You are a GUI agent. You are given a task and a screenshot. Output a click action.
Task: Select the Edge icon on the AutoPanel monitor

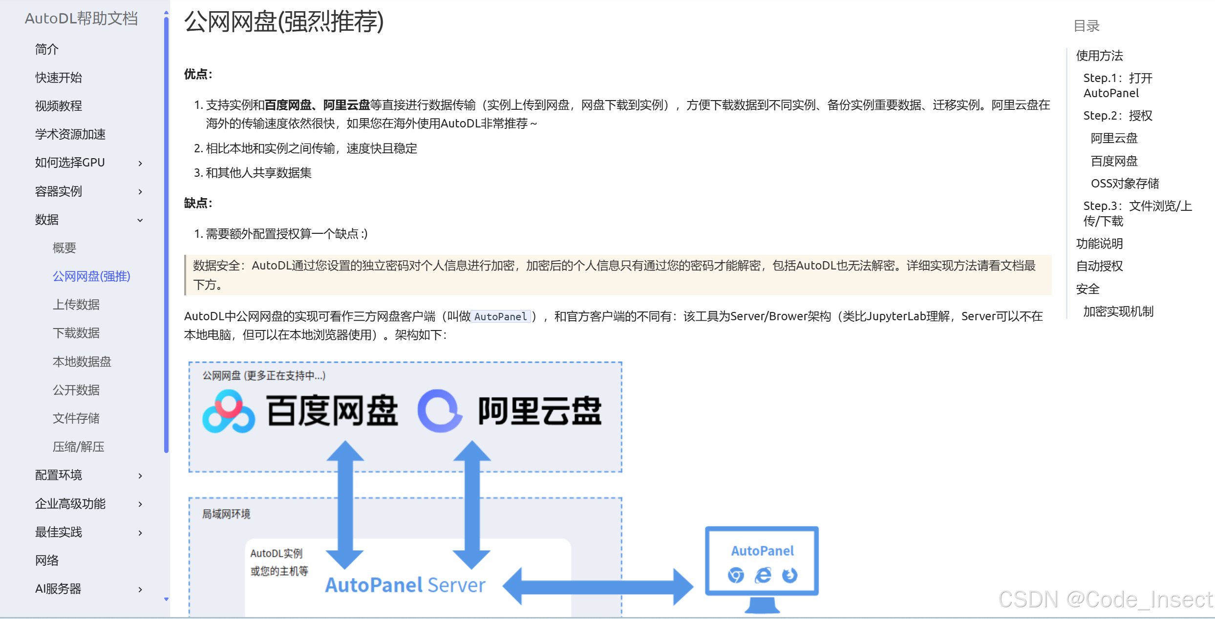point(762,576)
